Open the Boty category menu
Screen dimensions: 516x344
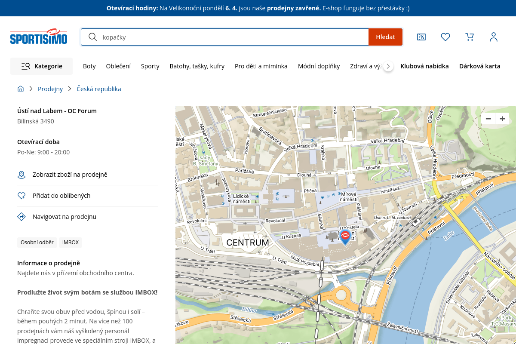click(89, 66)
